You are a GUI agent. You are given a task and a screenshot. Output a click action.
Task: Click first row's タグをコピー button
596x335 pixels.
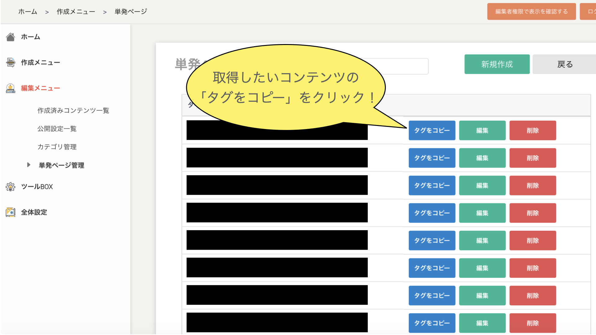point(431,131)
